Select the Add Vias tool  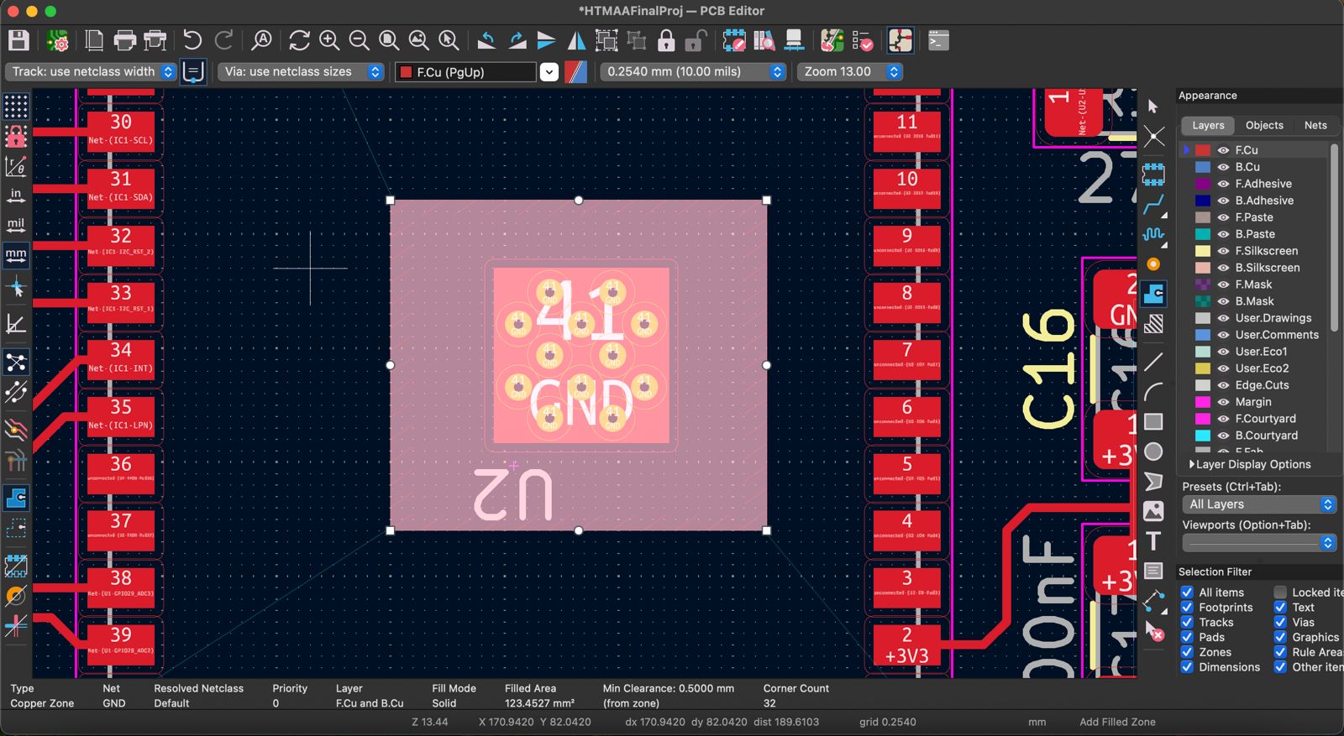[1153, 264]
